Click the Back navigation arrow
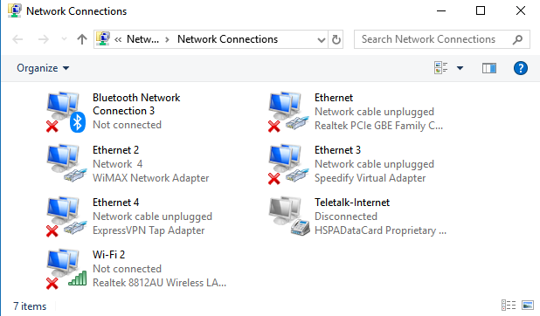Viewport: 540px width, 316px height. 17,39
